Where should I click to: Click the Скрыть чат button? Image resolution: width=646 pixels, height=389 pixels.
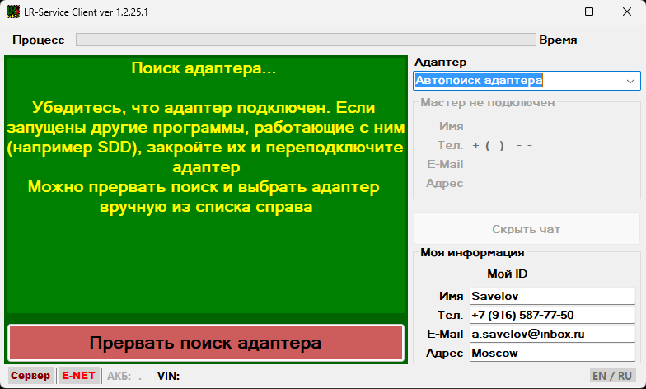(x=526, y=229)
